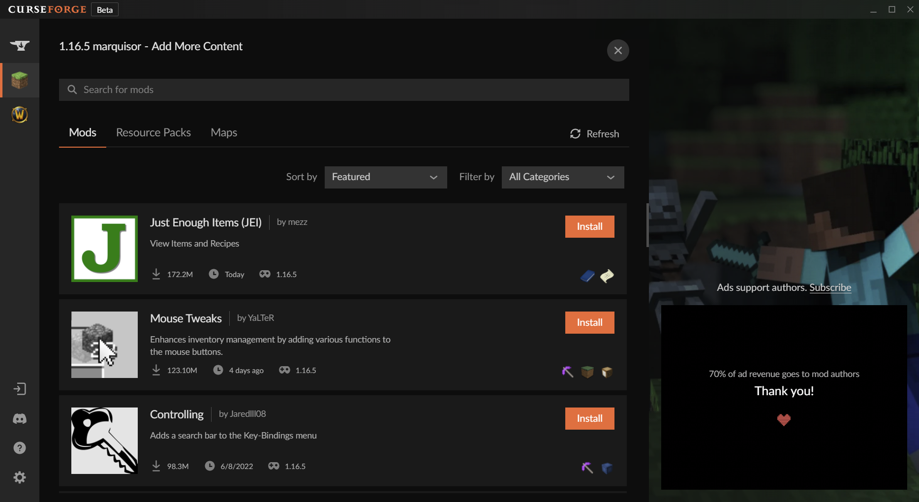This screenshot has width=919, height=502.
Task: Click the mod list scrollbar
Action: 647,225
